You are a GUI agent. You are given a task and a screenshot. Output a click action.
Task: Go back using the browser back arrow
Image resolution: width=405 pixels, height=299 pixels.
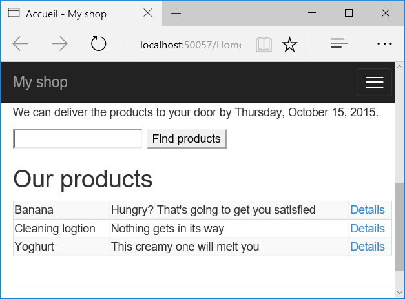(21, 44)
